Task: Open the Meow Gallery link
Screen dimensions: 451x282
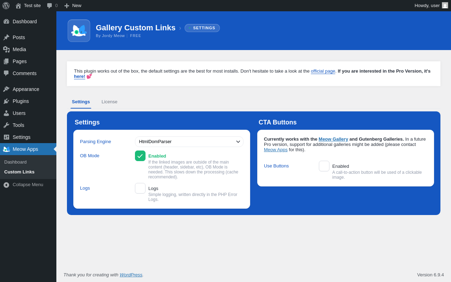Action: click(333, 139)
